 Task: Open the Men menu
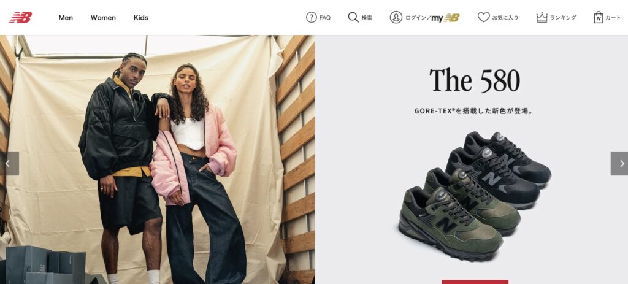coord(66,18)
